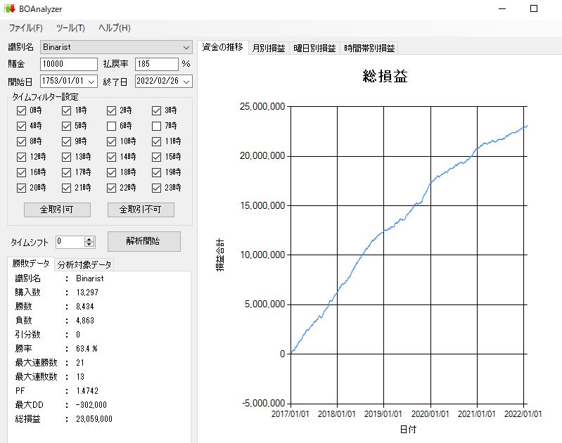The width and height of the screenshot is (562, 443).
Task: Open the ツール(T) menu
Action: point(70,28)
